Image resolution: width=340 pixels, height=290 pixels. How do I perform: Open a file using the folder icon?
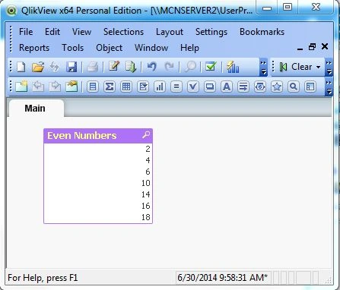[x=38, y=67]
